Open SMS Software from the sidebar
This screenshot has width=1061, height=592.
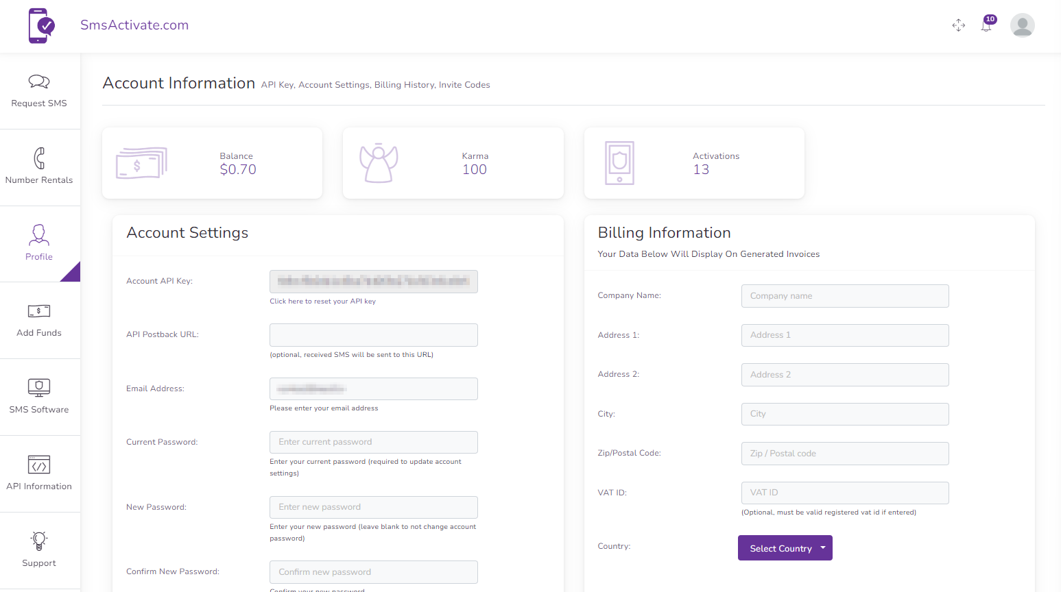[x=39, y=397]
